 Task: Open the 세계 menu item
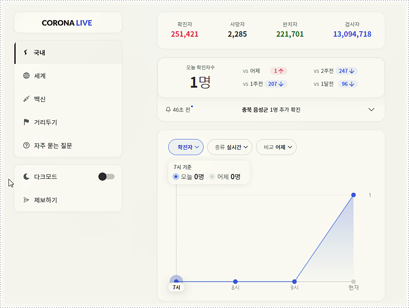tap(68, 76)
